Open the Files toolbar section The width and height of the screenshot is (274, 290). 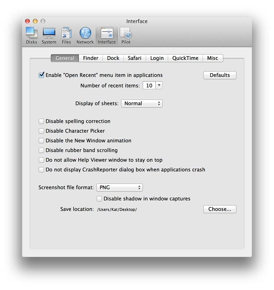click(x=66, y=36)
